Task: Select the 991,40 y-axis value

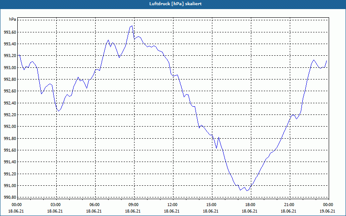Action: [x=10, y=162]
